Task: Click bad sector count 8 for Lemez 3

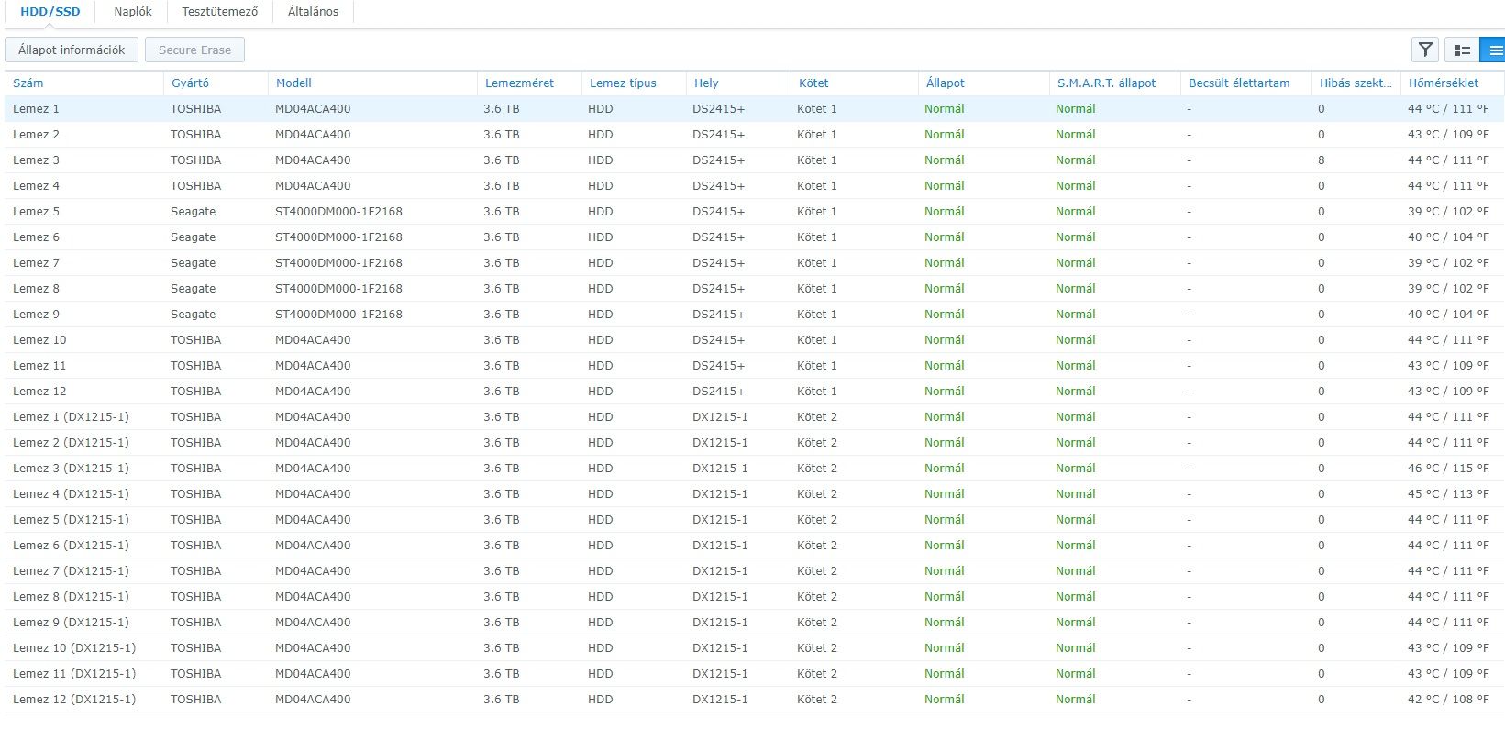Action: 1322,160
